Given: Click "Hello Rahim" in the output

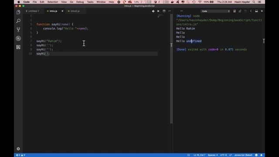Looking at the screenshot, I should (x=185, y=28).
